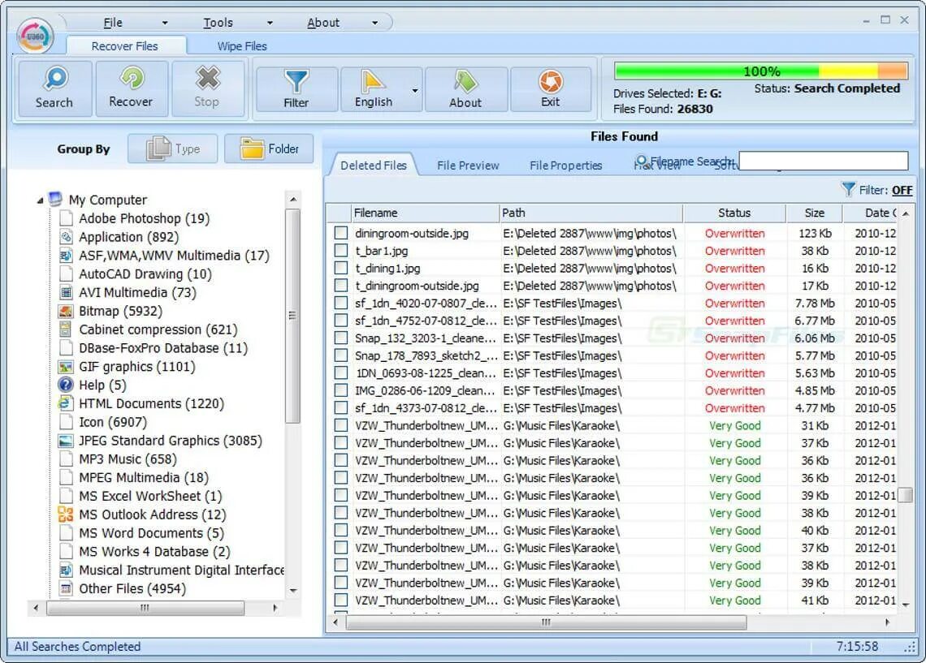Screen dimensions: 926x663
Task: Tick the Snap_132_3203-1 file checkbox
Action: [x=341, y=338]
